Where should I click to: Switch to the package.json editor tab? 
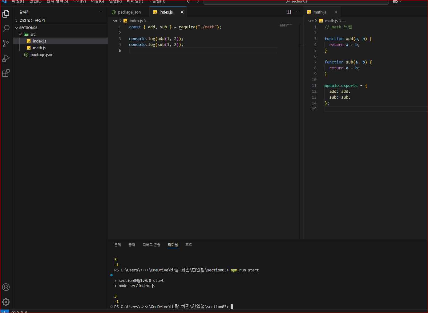pyautogui.click(x=129, y=12)
